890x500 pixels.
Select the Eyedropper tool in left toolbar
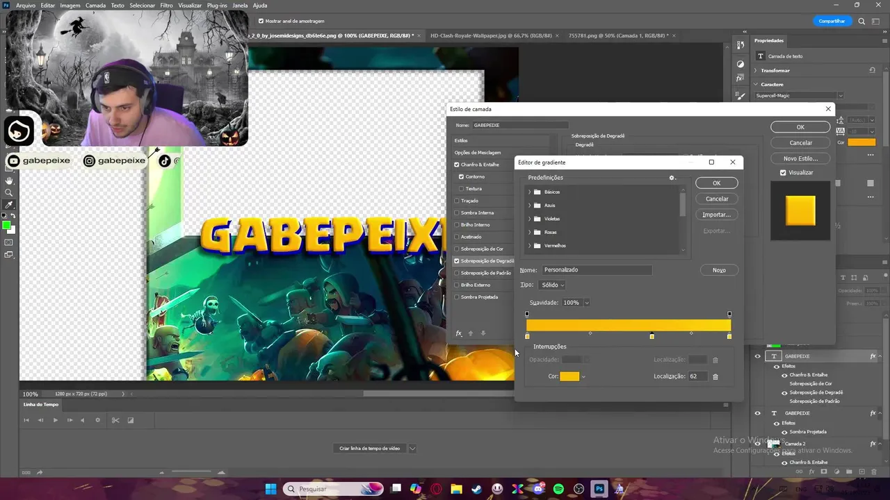click(9, 205)
